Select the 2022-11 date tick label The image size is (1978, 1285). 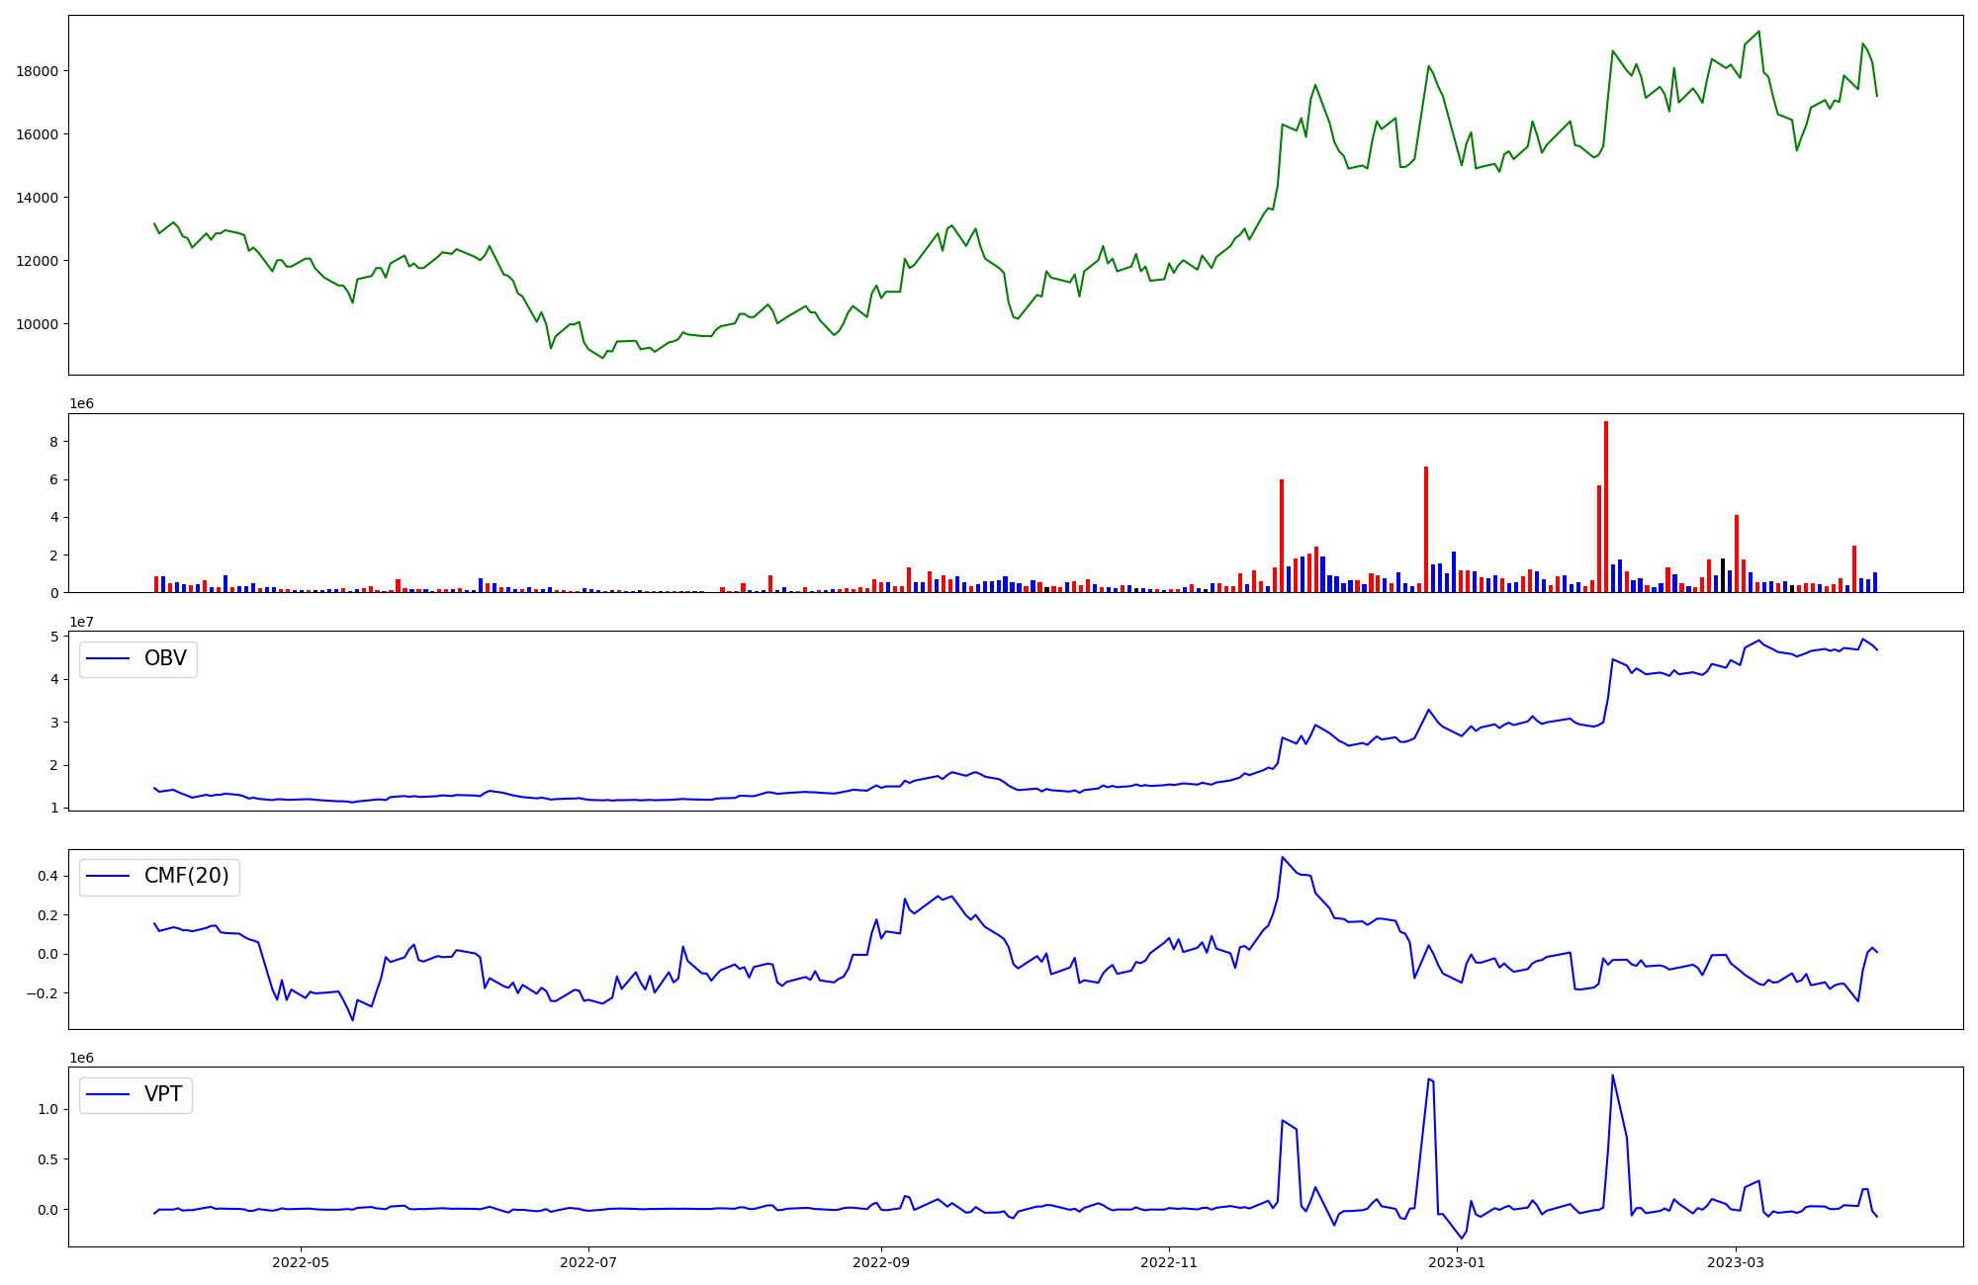[1169, 1262]
